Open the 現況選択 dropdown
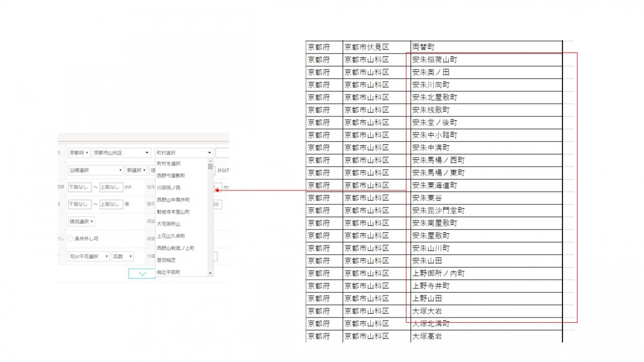The image size is (644, 362). click(81, 221)
